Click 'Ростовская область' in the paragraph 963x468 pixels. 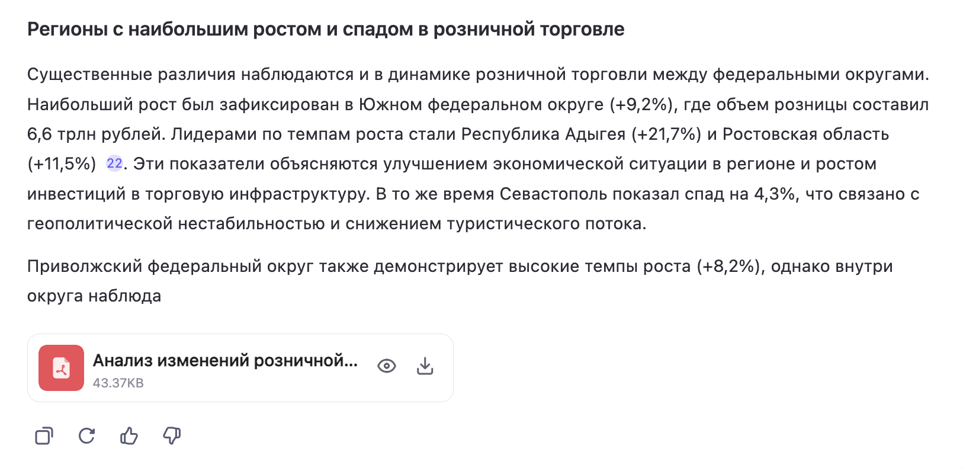point(805,134)
